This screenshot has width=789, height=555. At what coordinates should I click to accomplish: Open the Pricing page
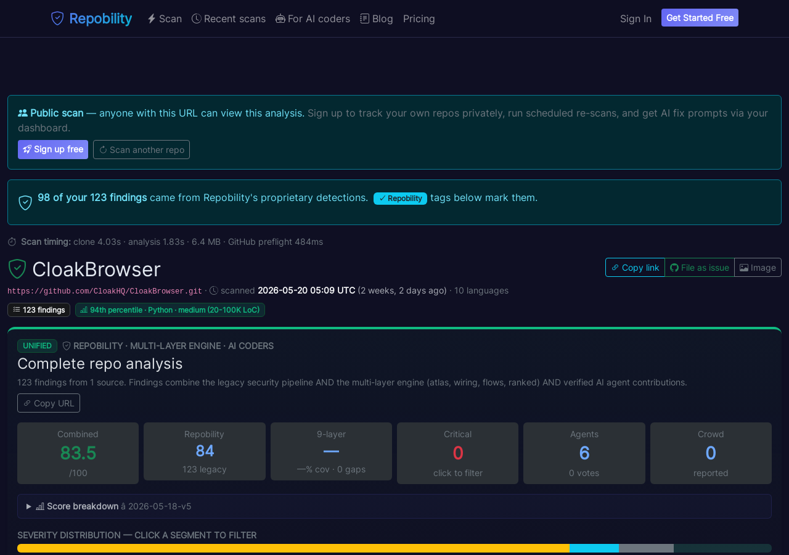tap(419, 18)
